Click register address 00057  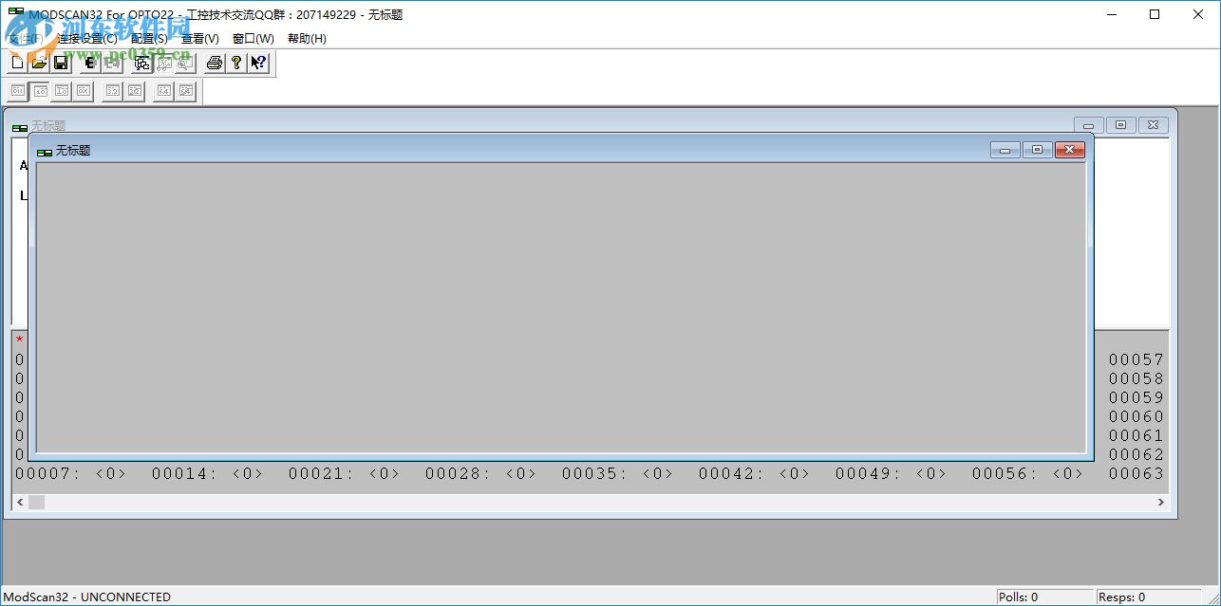1136,359
